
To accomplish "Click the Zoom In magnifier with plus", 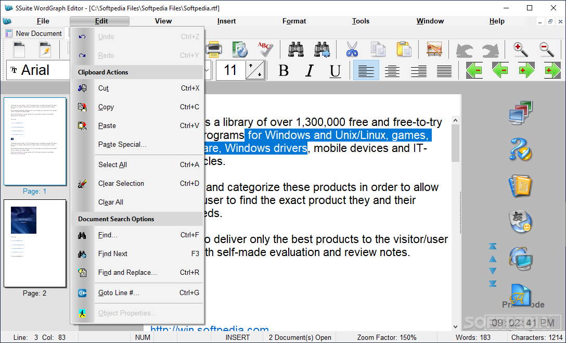I will point(521,49).
